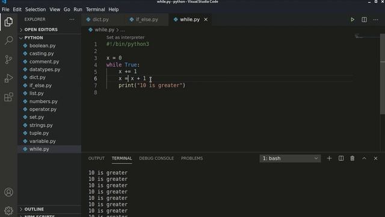This screenshot has height=217, width=385.
Task: Click the editor vertical scrollbar
Action: 383,74
